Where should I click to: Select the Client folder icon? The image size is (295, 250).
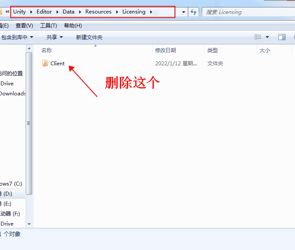pyautogui.click(x=45, y=63)
